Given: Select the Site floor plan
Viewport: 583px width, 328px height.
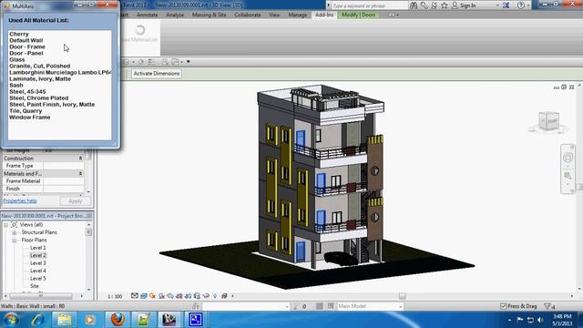Looking at the screenshot, I should point(35,286).
